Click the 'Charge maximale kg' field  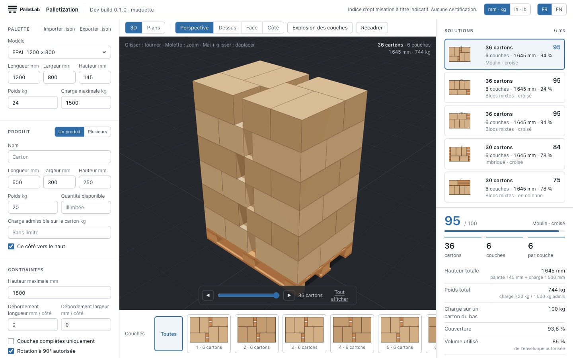[x=86, y=103]
